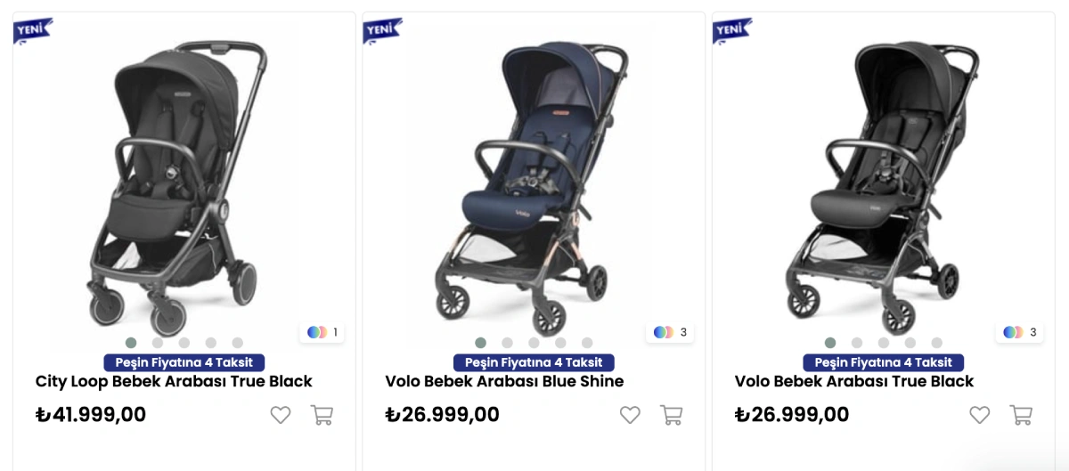The image size is (1069, 471).
Task: Click the Yeni badge on City Loop
Action: (32, 29)
